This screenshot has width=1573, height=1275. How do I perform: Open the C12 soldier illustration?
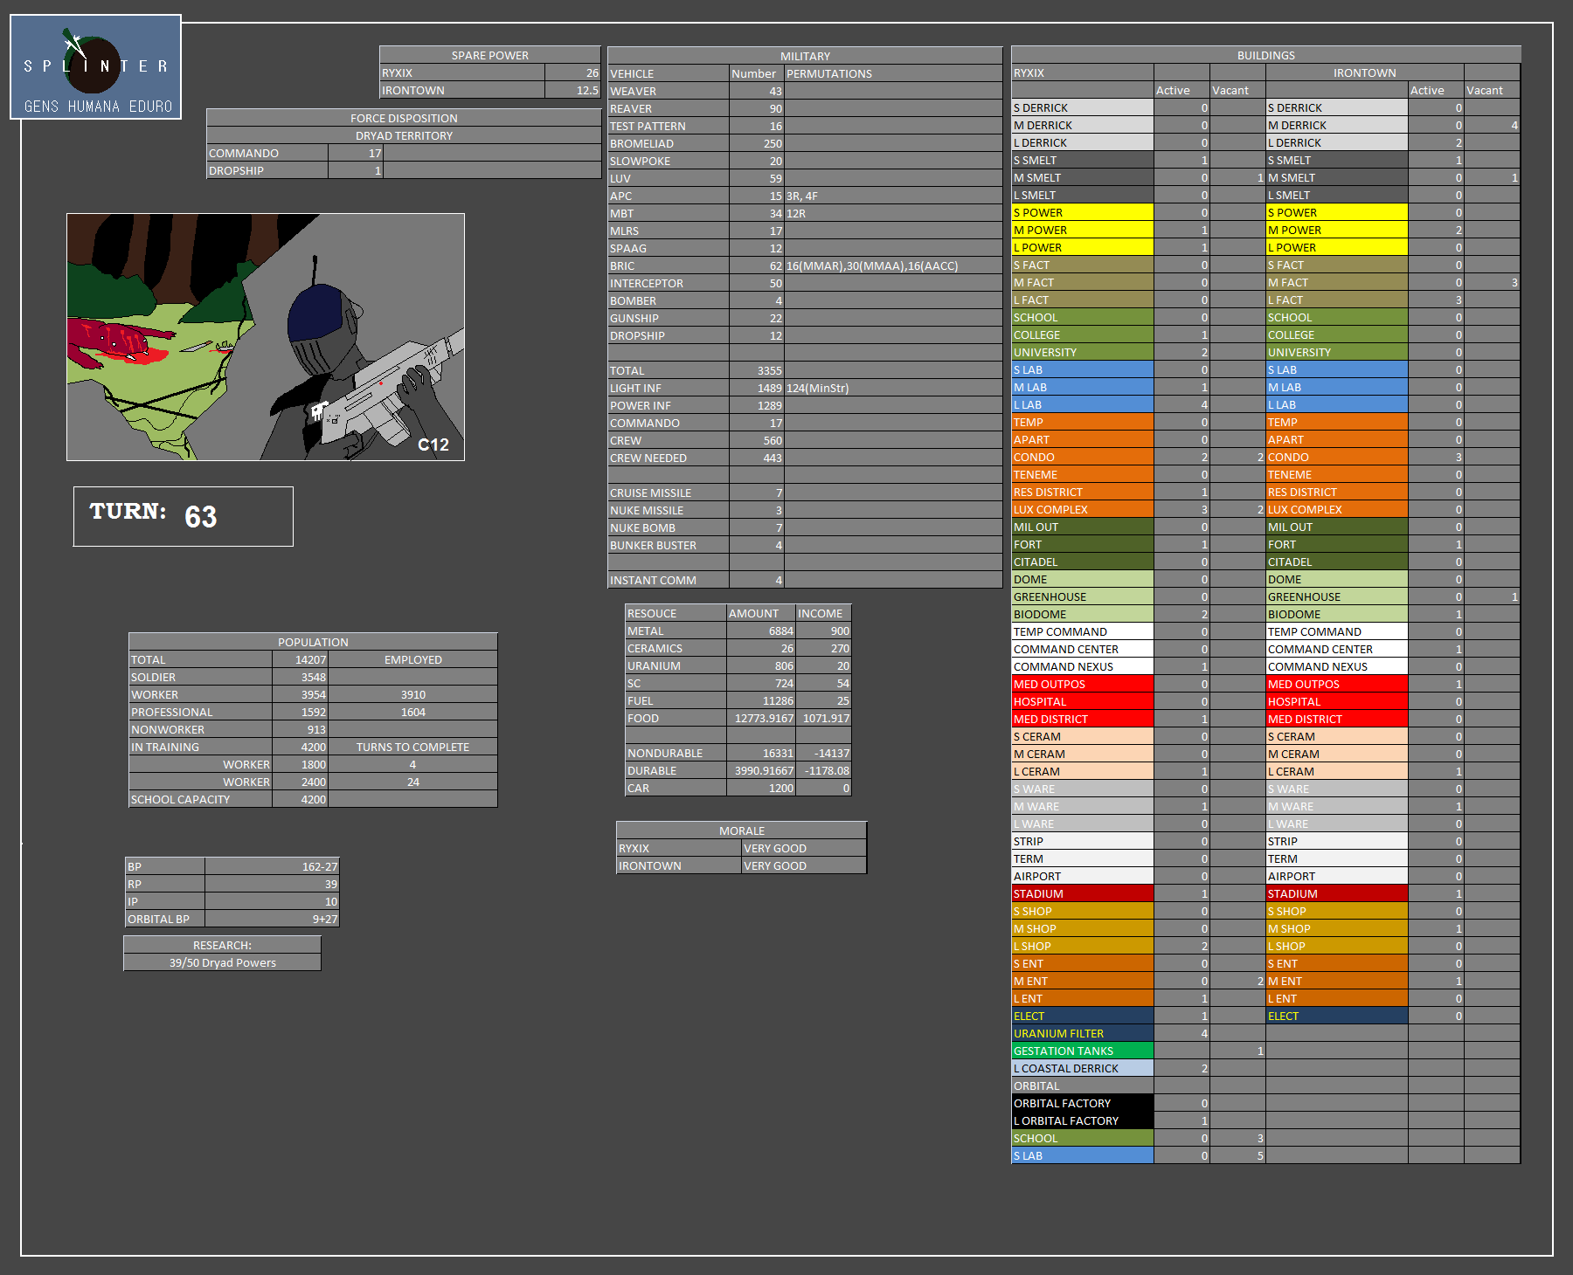tap(266, 337)
